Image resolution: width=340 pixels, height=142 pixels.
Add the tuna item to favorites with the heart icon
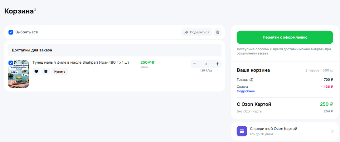(36, 71)
